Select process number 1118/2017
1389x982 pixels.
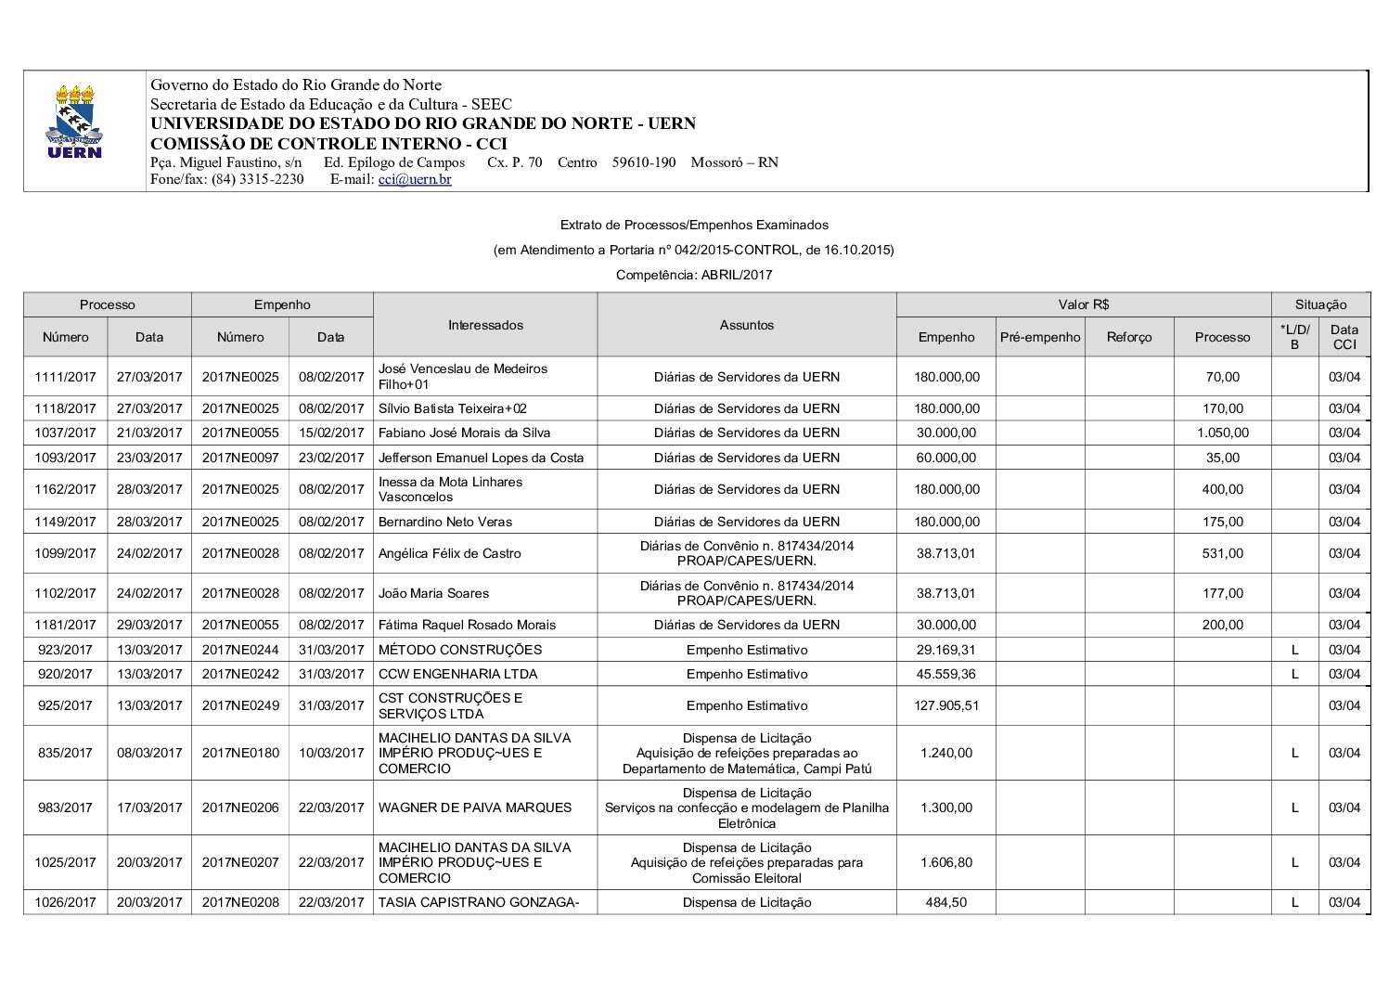pyautogui.click(x=65, y=408)
